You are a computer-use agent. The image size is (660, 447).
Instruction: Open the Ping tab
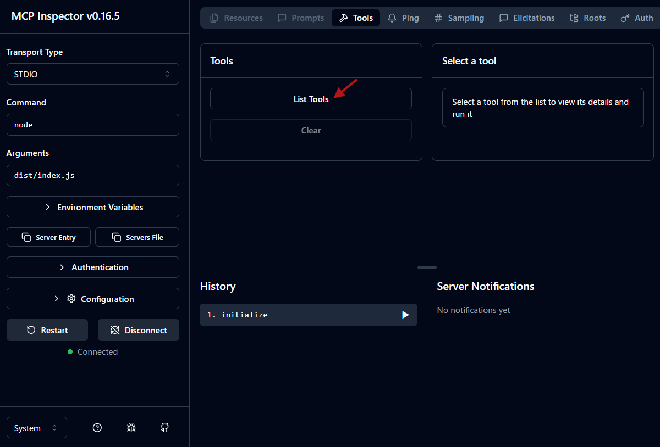coord(403,18)
